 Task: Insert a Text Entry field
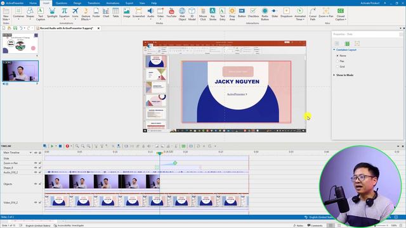point(222,14)
